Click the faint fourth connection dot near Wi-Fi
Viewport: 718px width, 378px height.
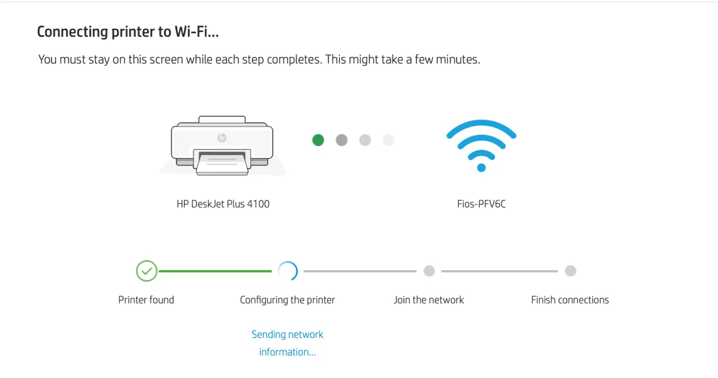388,140
